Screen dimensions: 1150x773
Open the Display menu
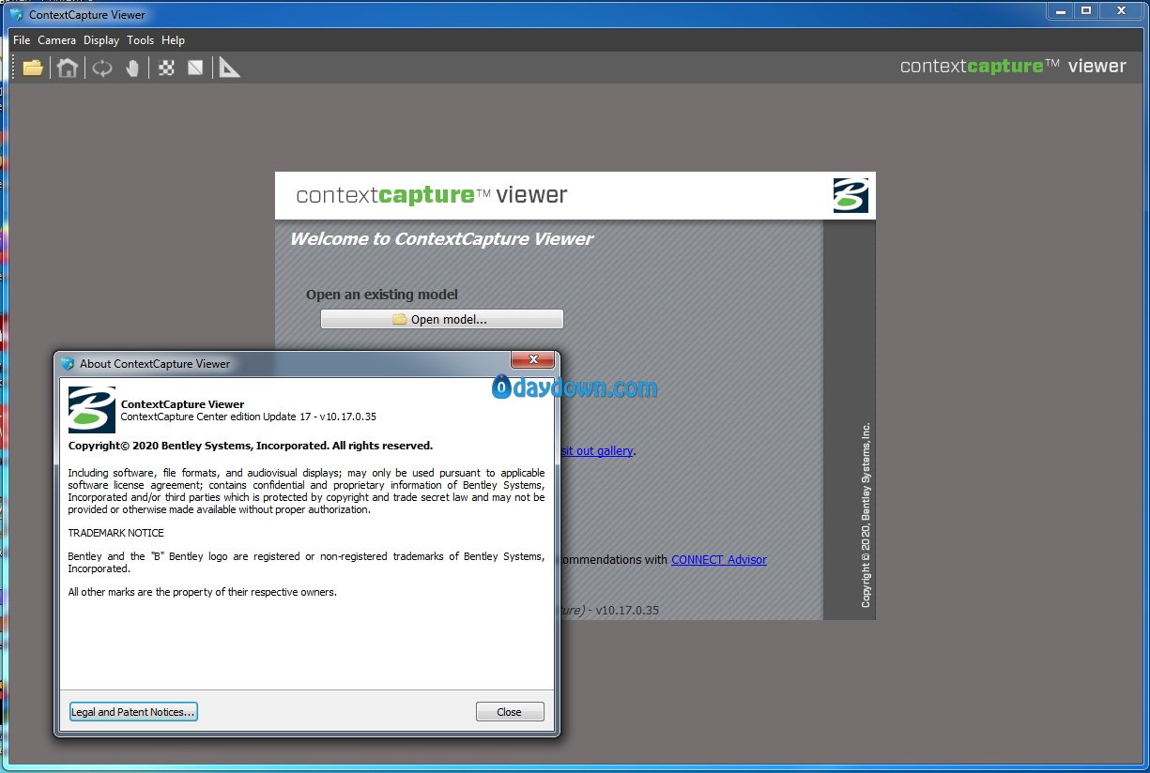101,40
